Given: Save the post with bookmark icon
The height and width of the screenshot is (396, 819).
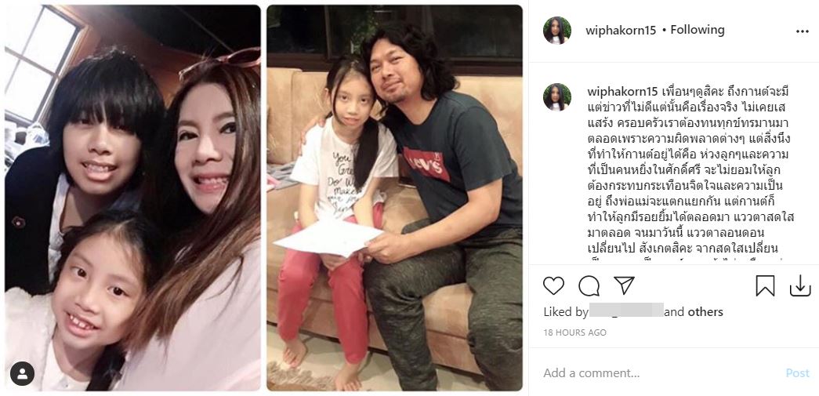Looking at the screenshot, I should 765,285.
